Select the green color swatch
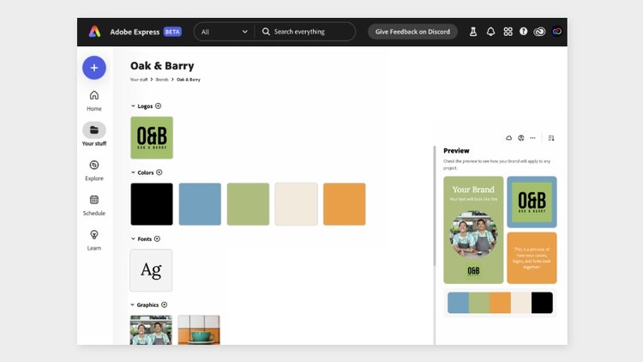 [x=248, y=204]
